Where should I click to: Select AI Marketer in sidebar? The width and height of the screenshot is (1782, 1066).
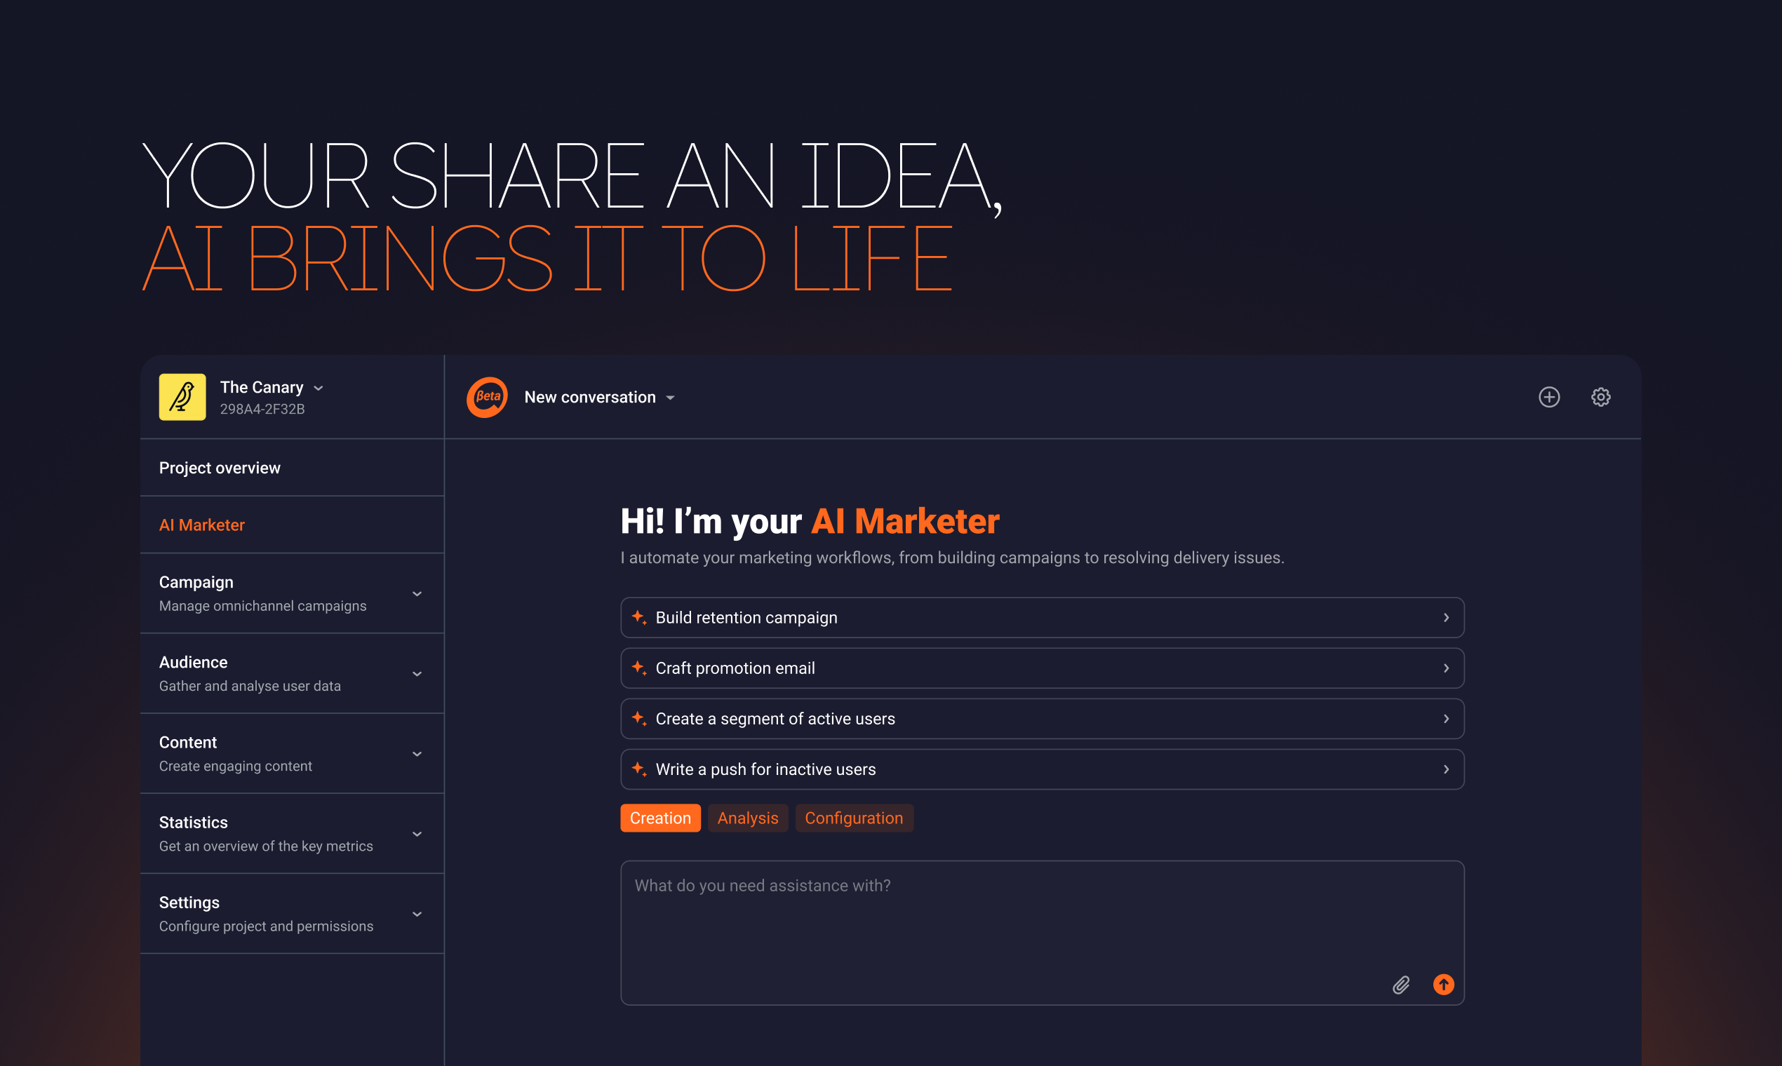coord(202,525)
